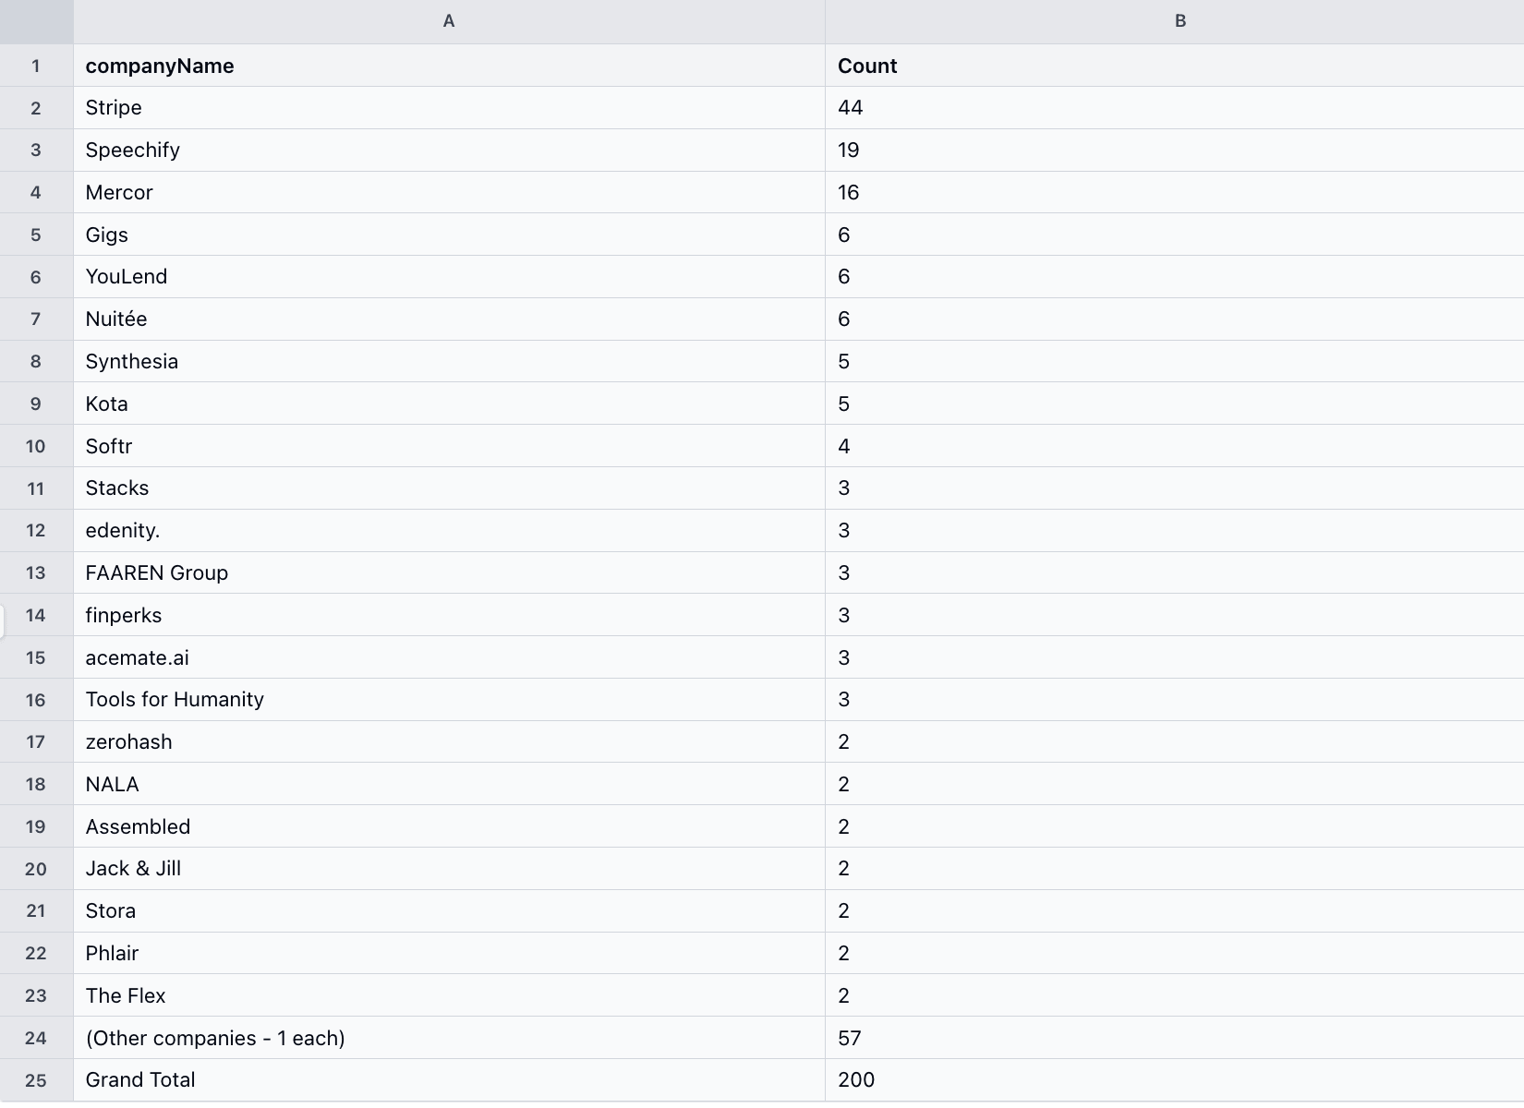Click the Phlair cell
This screenshot has height=1108, width=1524.
pyautogui.click(x=449, y=953)
